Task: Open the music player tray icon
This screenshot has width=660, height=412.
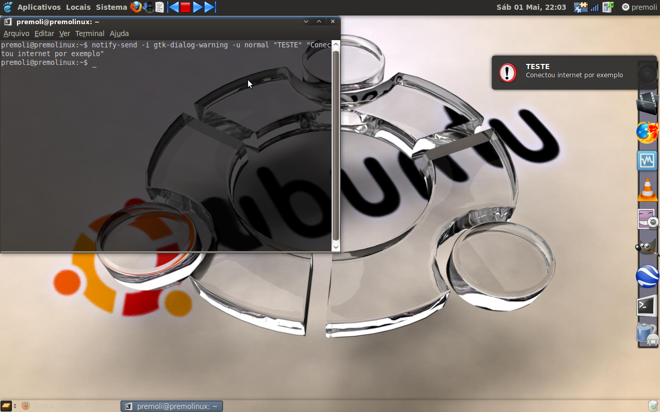Action: click(x=608, y=7)
